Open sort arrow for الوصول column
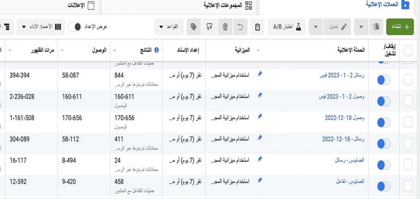Viewport: 420px width, 199px height. [x=62, y=50]
